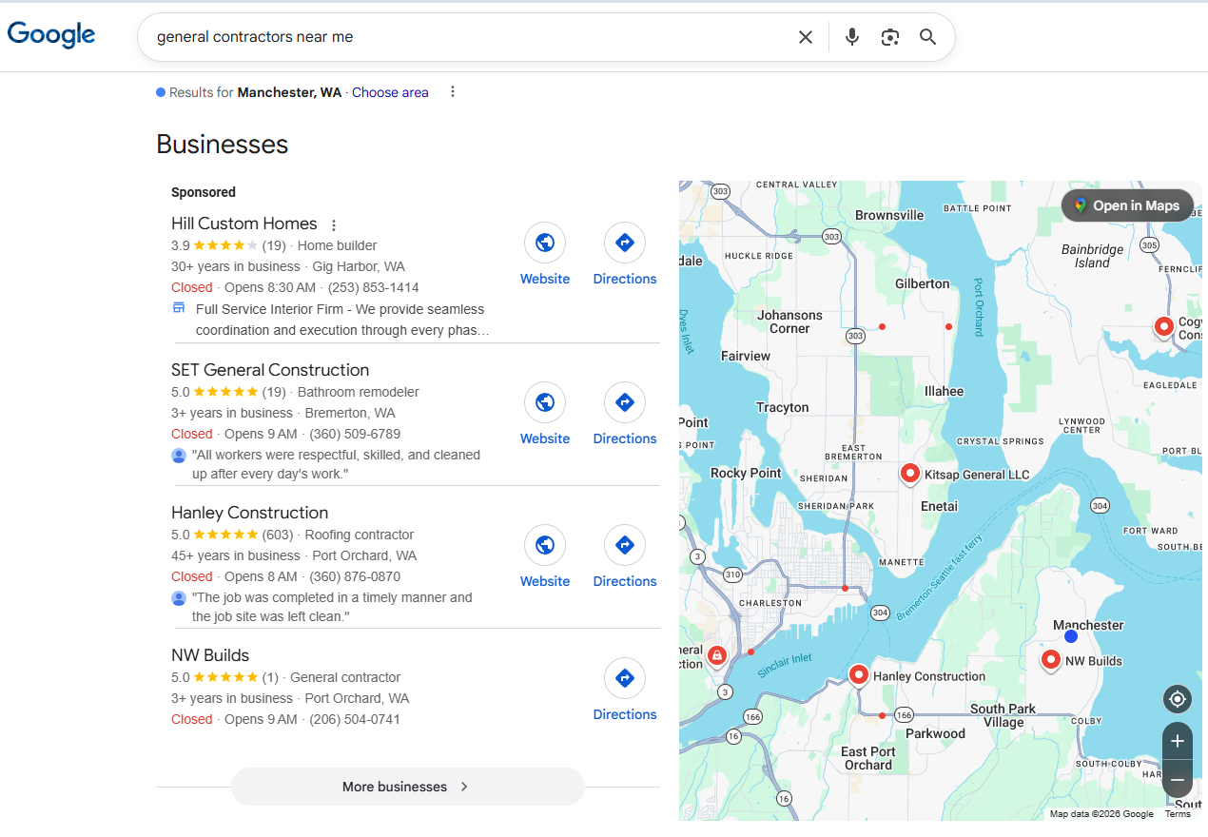Clear the search box text
This screenshot has height=837, width=1208.
[805, 37]
